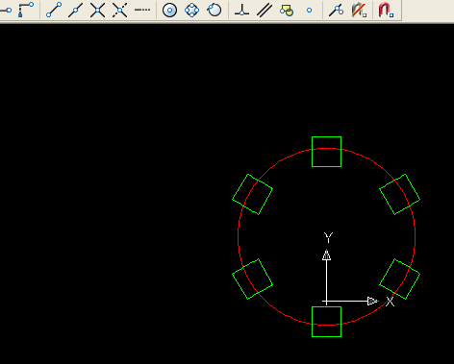This screenshot has width=454, height=364.
Task: Click the UCS origin icon
Action: (326, 301)
